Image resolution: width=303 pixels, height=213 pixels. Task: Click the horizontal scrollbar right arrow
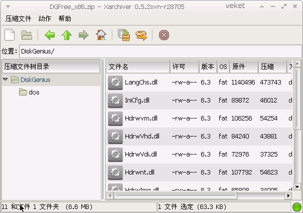(288, 196)
